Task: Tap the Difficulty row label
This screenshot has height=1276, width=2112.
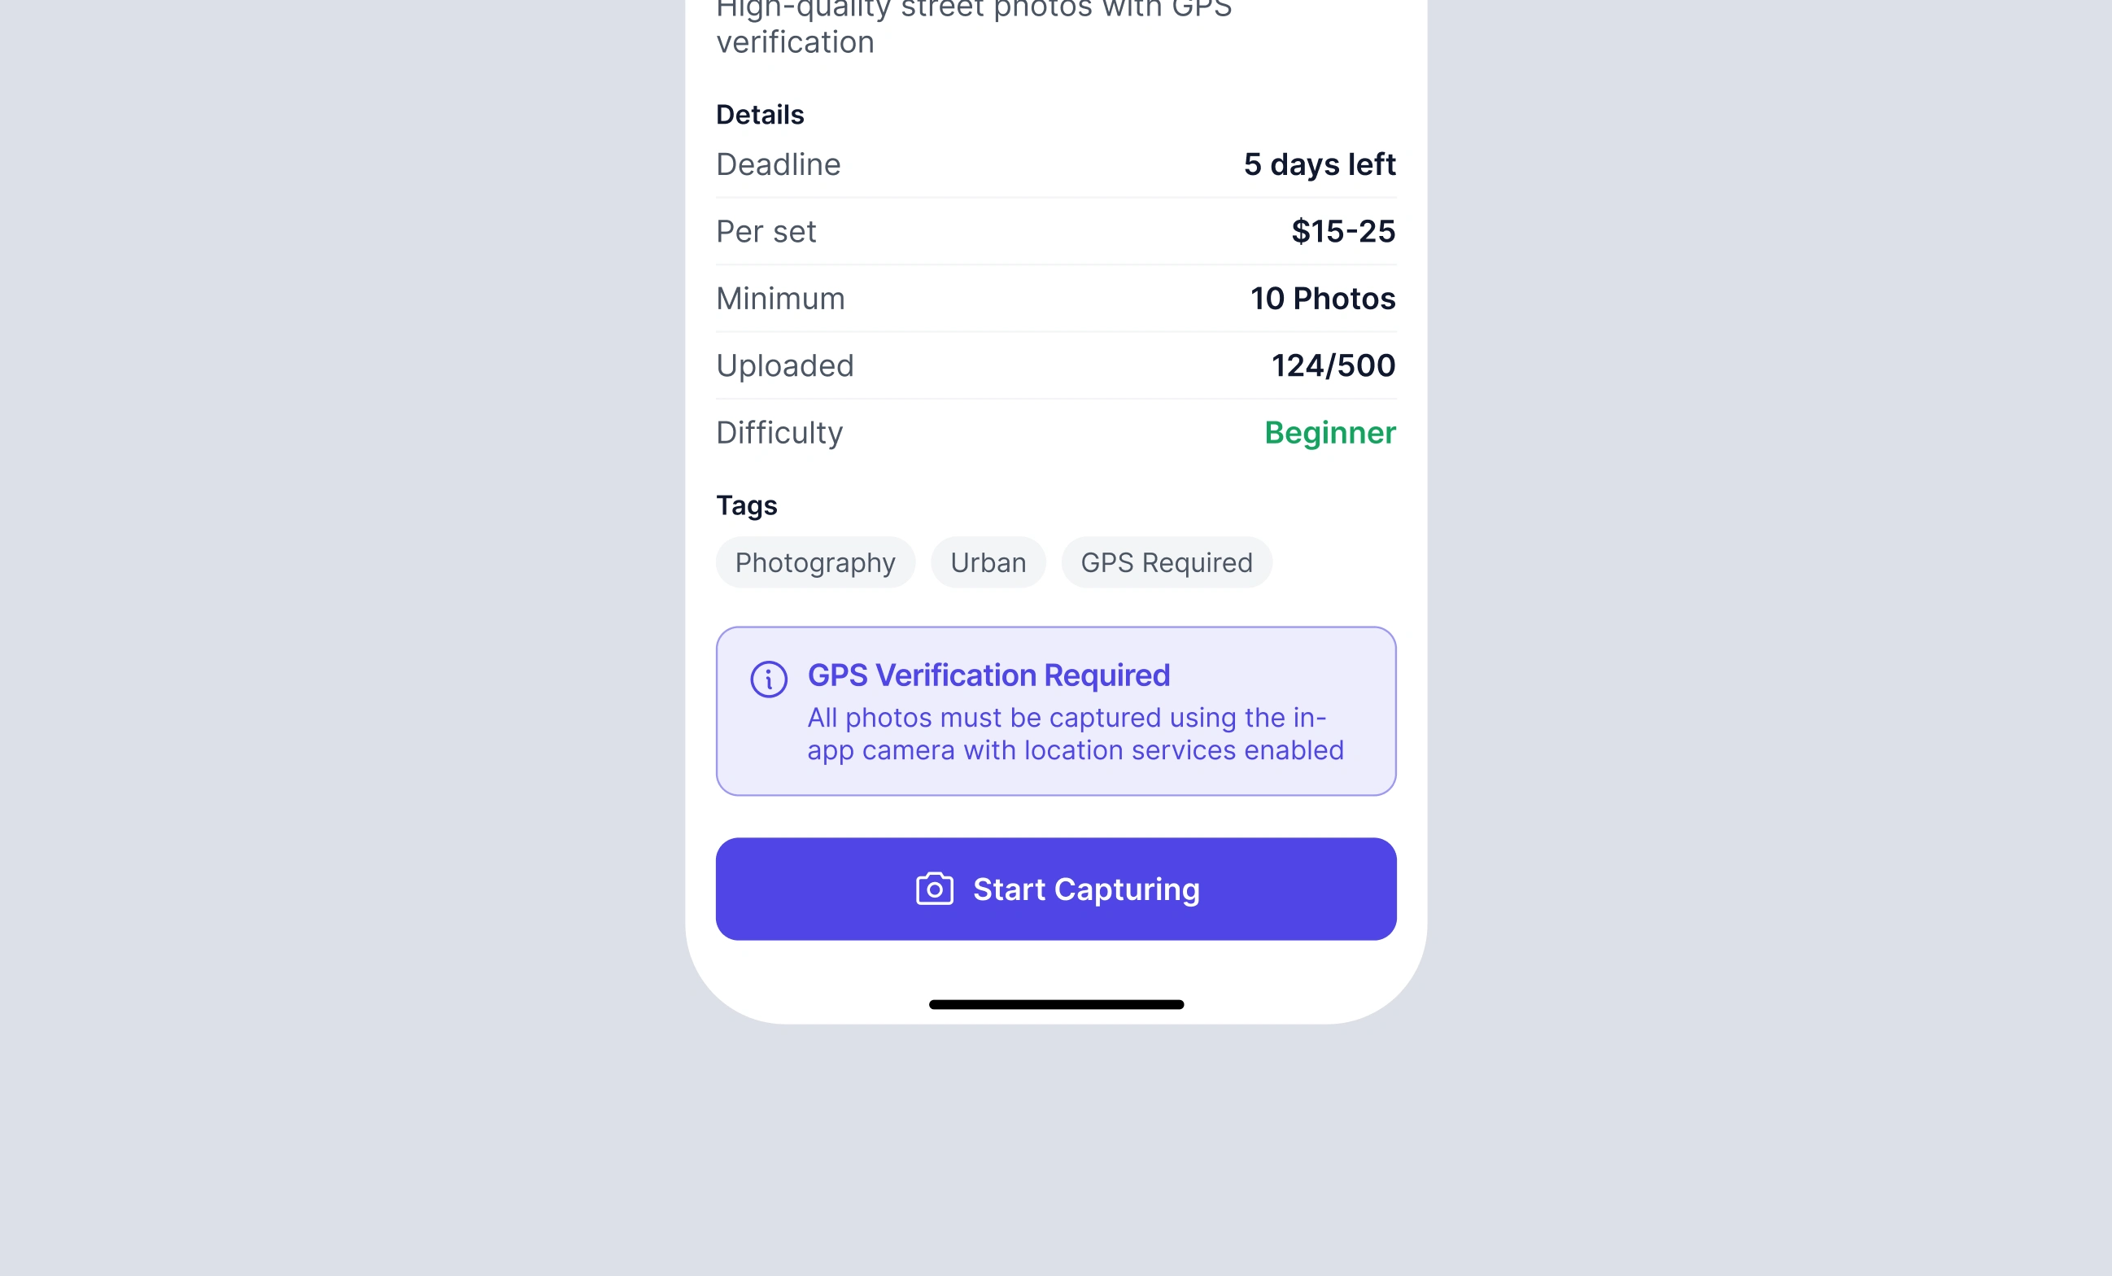Action: click(x=779, y=433)
